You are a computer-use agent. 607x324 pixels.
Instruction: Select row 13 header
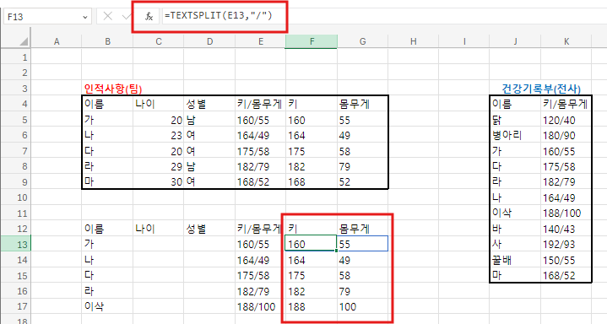[x=16, y=245]
